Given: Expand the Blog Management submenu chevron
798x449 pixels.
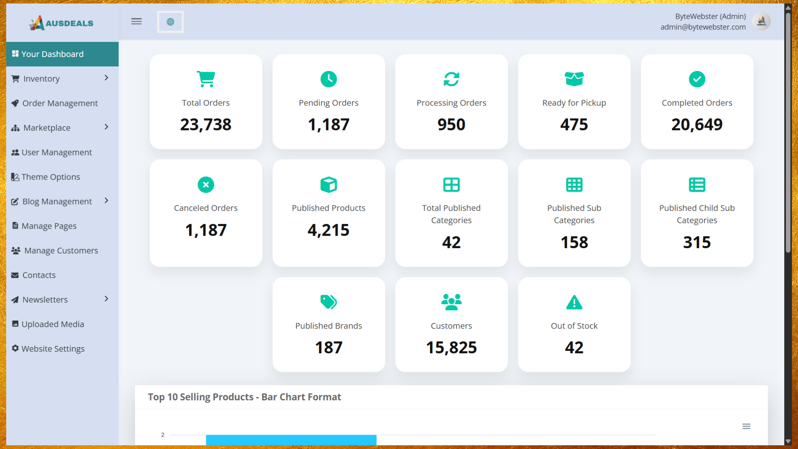Looking at the screenshot, I should tap(106, 201).
